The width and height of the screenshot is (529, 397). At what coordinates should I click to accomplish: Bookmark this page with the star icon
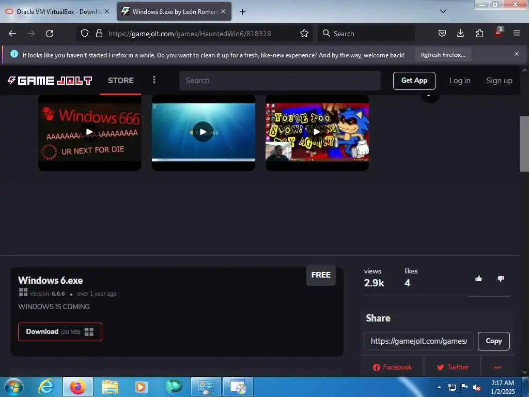(x=304, y=33)
